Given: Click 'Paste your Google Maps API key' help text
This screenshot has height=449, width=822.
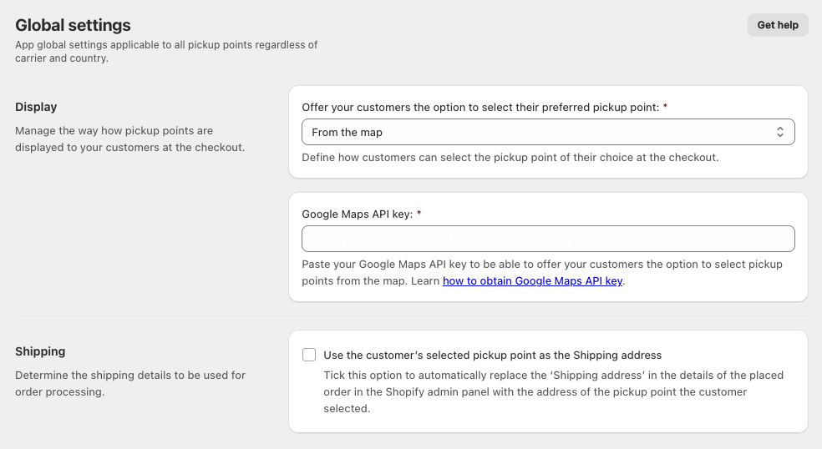Looking at the screenshot, I should [x=541, y=265].
